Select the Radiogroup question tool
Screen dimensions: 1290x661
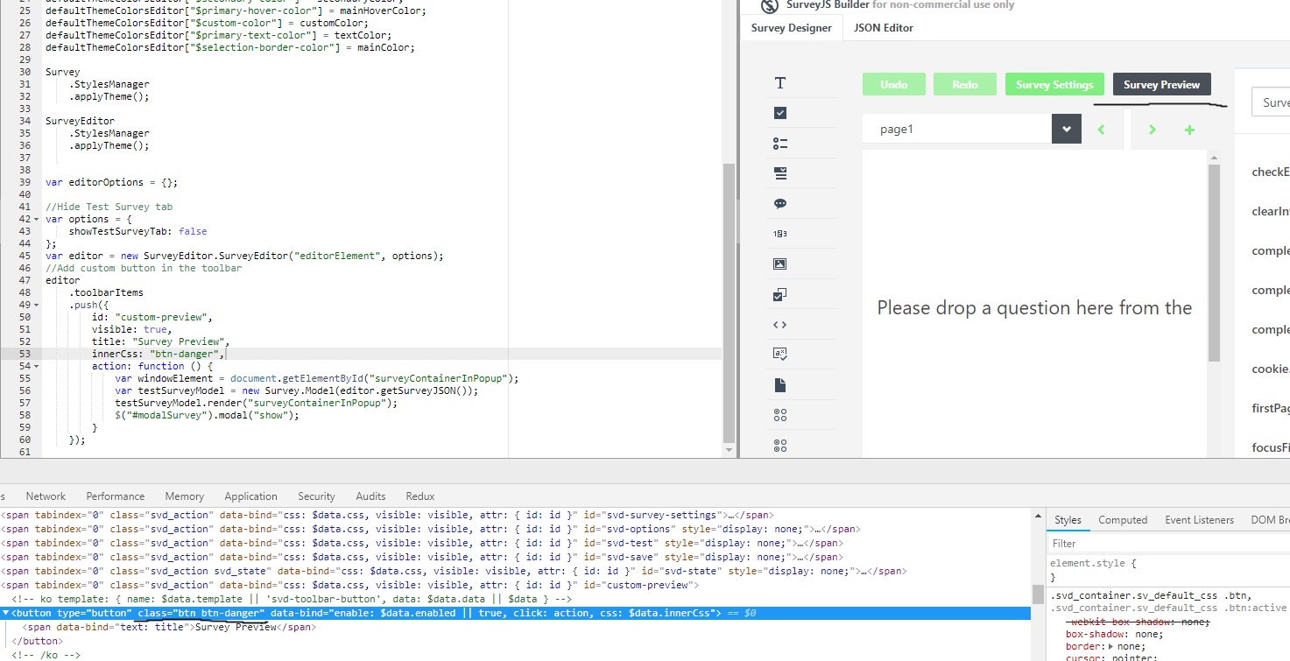click(779, 143)
